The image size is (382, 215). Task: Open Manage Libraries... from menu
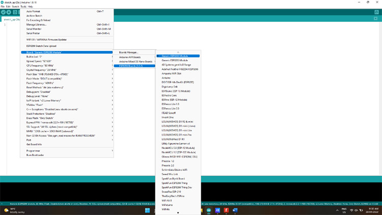(x=67, y=24)
